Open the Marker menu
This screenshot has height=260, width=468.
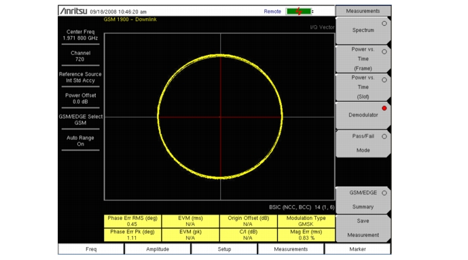coord(357,249)
